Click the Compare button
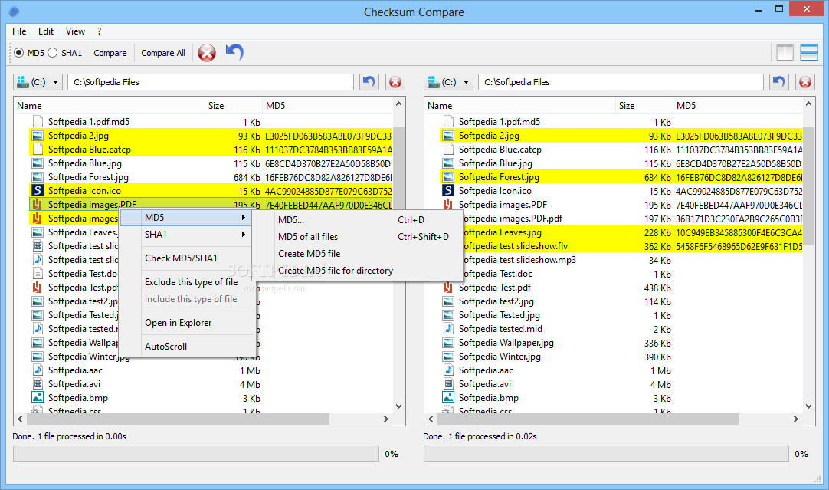This screenshot has height=490, width=829. (110, 53)
